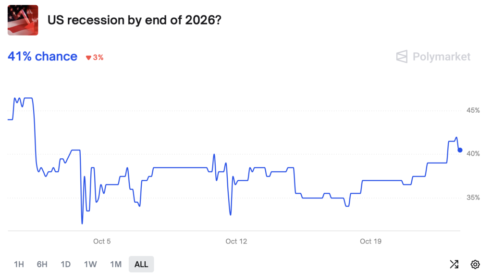This screenshot has height=280, width=492.
Task: Click the blue endpoint dot on the chart line
Action: (x=460, y=151)
